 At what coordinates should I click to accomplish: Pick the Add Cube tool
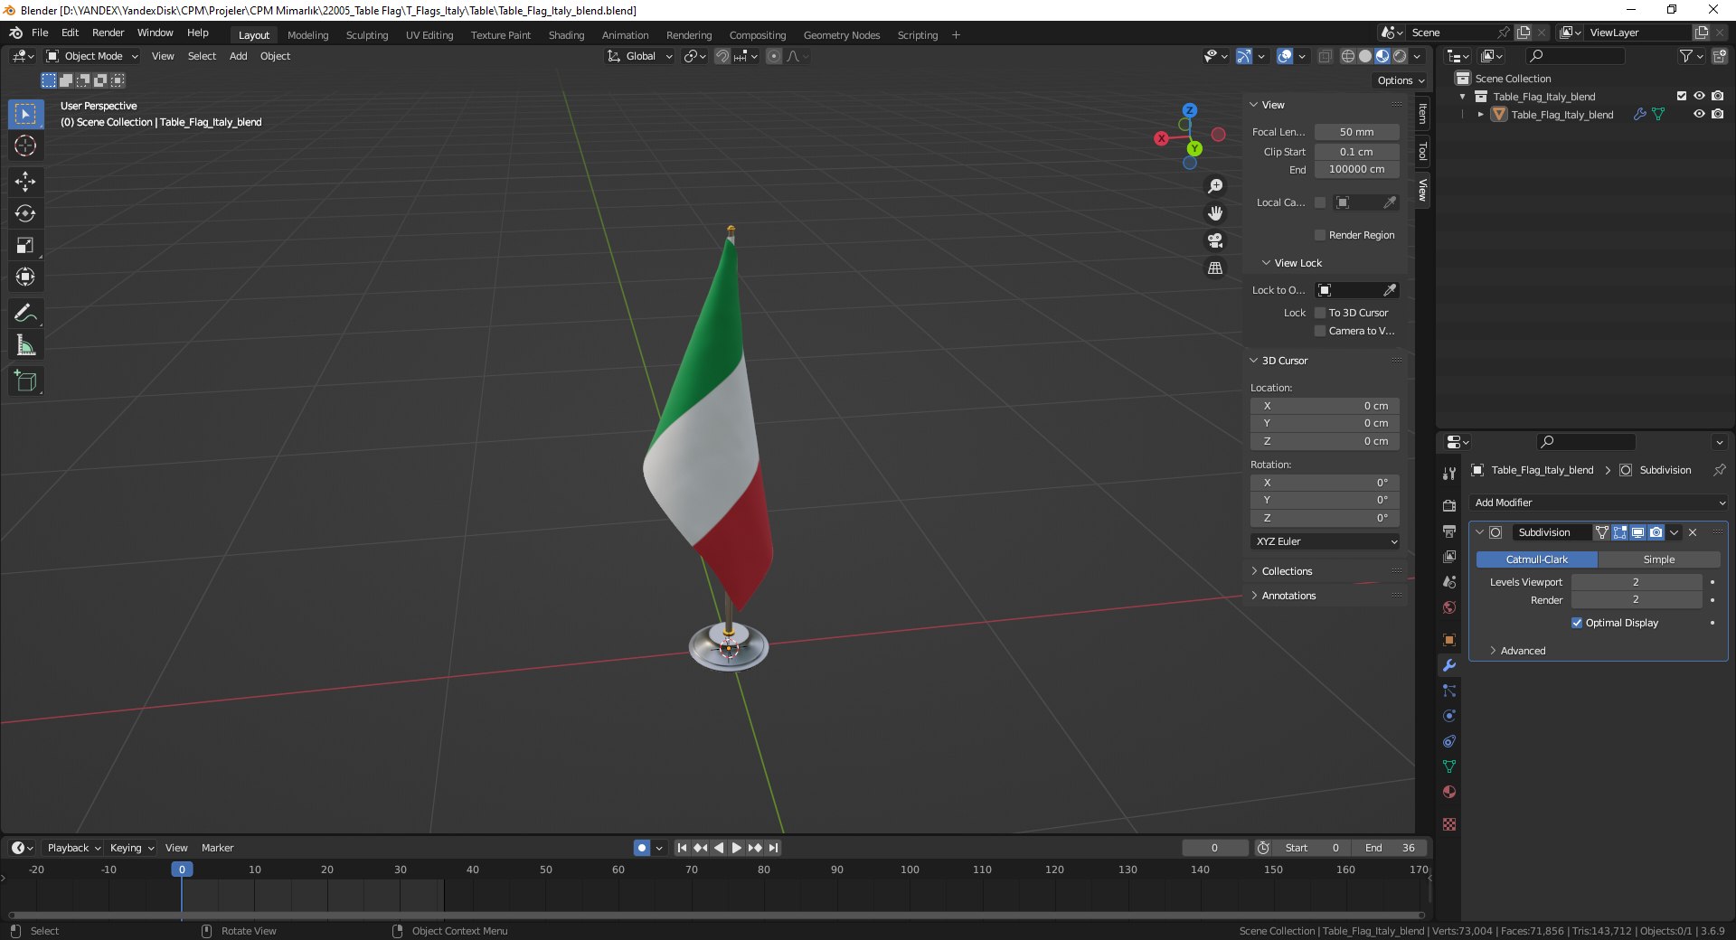(25, 381)
